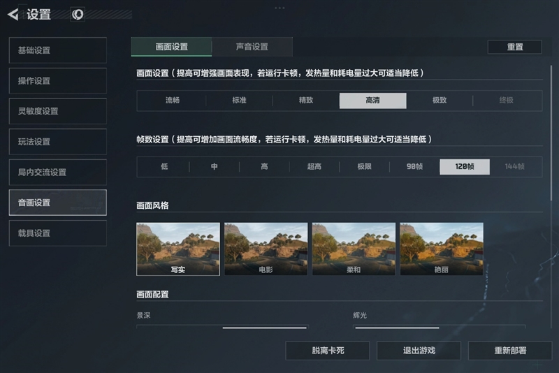559x373 pixels.
Task: Click the 重置 reset button
Action: point(514,47)
